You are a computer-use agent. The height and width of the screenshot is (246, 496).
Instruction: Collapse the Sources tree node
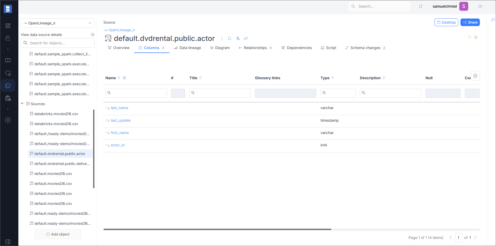coord(22,104)
